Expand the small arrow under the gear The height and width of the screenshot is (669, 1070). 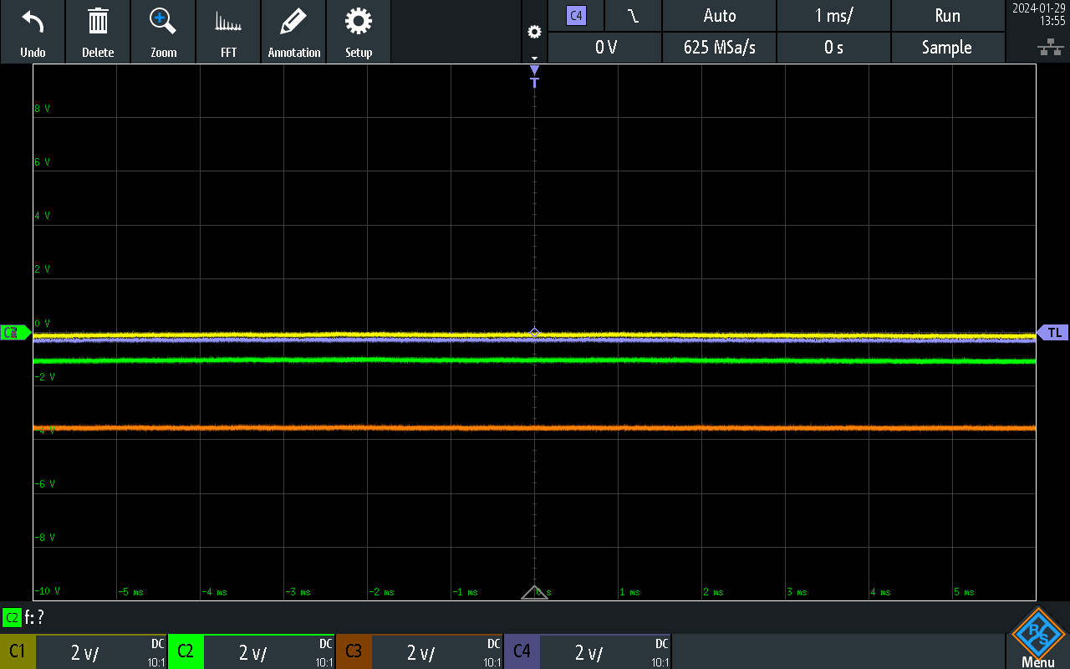pyautogui.click(x=534, y=59)
